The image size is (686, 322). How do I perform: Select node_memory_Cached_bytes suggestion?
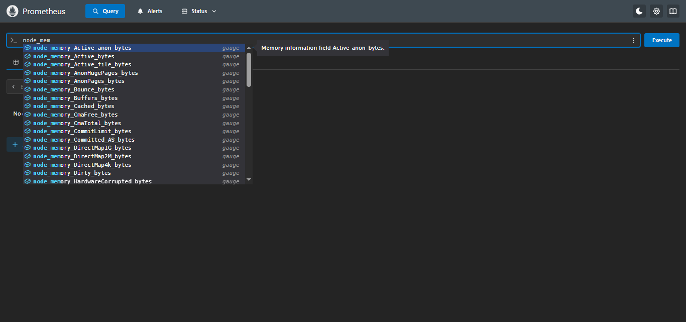(x=74, y=106)
